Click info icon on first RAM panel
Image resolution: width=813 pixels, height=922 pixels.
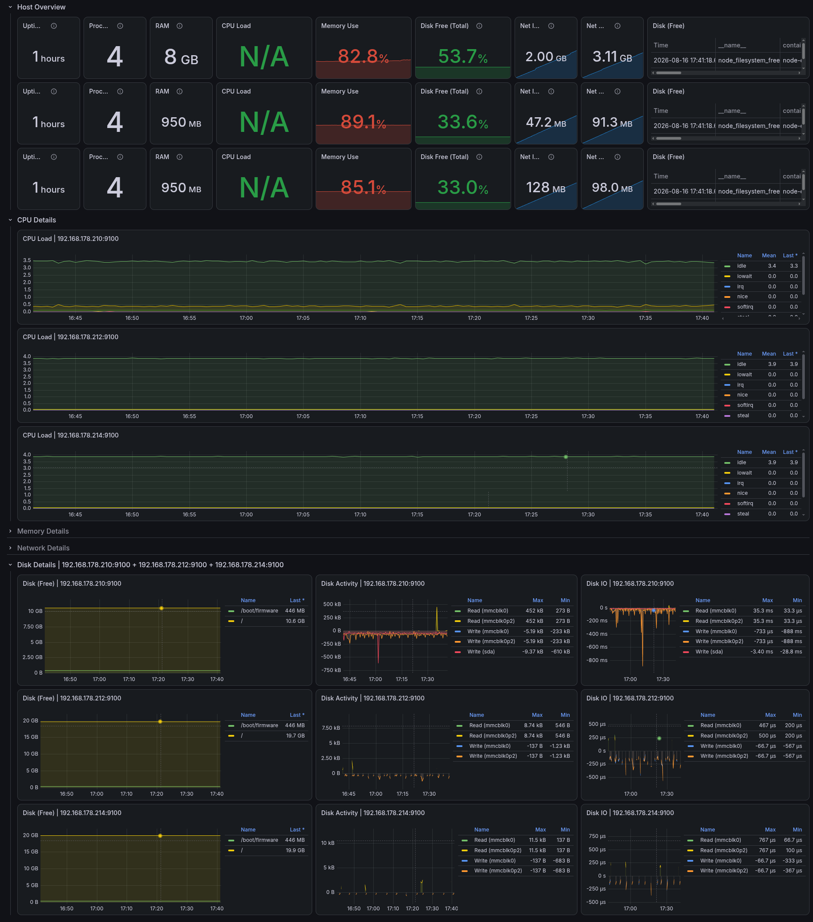coord(180,26)
